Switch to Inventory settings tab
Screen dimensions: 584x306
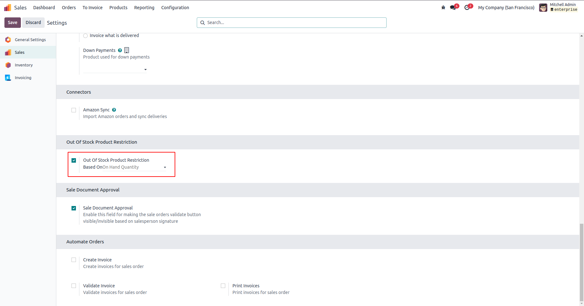[x=24, y=65]
